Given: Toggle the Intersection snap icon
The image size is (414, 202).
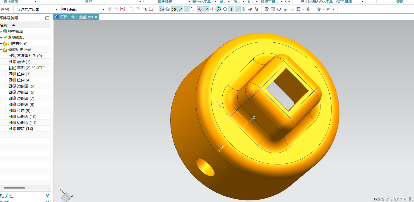Looking at the screenshot, I should 212,9.
